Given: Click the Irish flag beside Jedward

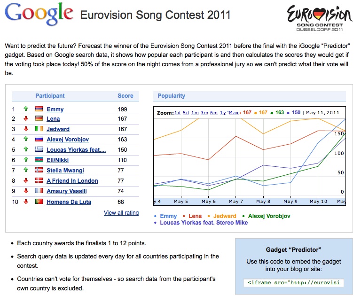Looking at the screenshot, I should click(x=39, y=129).
